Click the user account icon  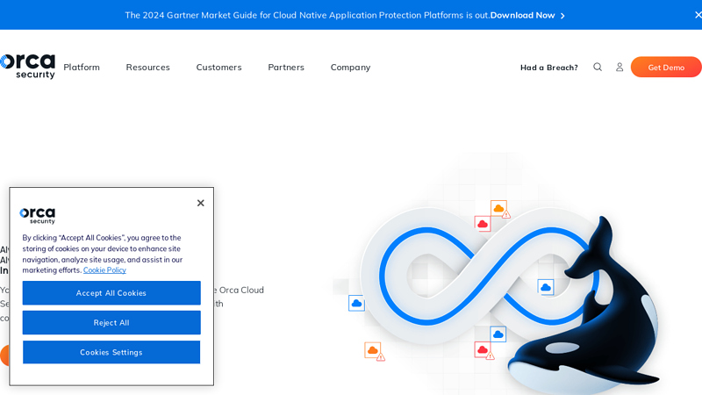(x=620, y=68)
